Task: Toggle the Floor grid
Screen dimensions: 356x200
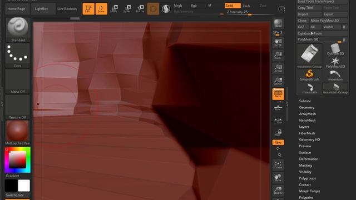Action: coord(278,107)
